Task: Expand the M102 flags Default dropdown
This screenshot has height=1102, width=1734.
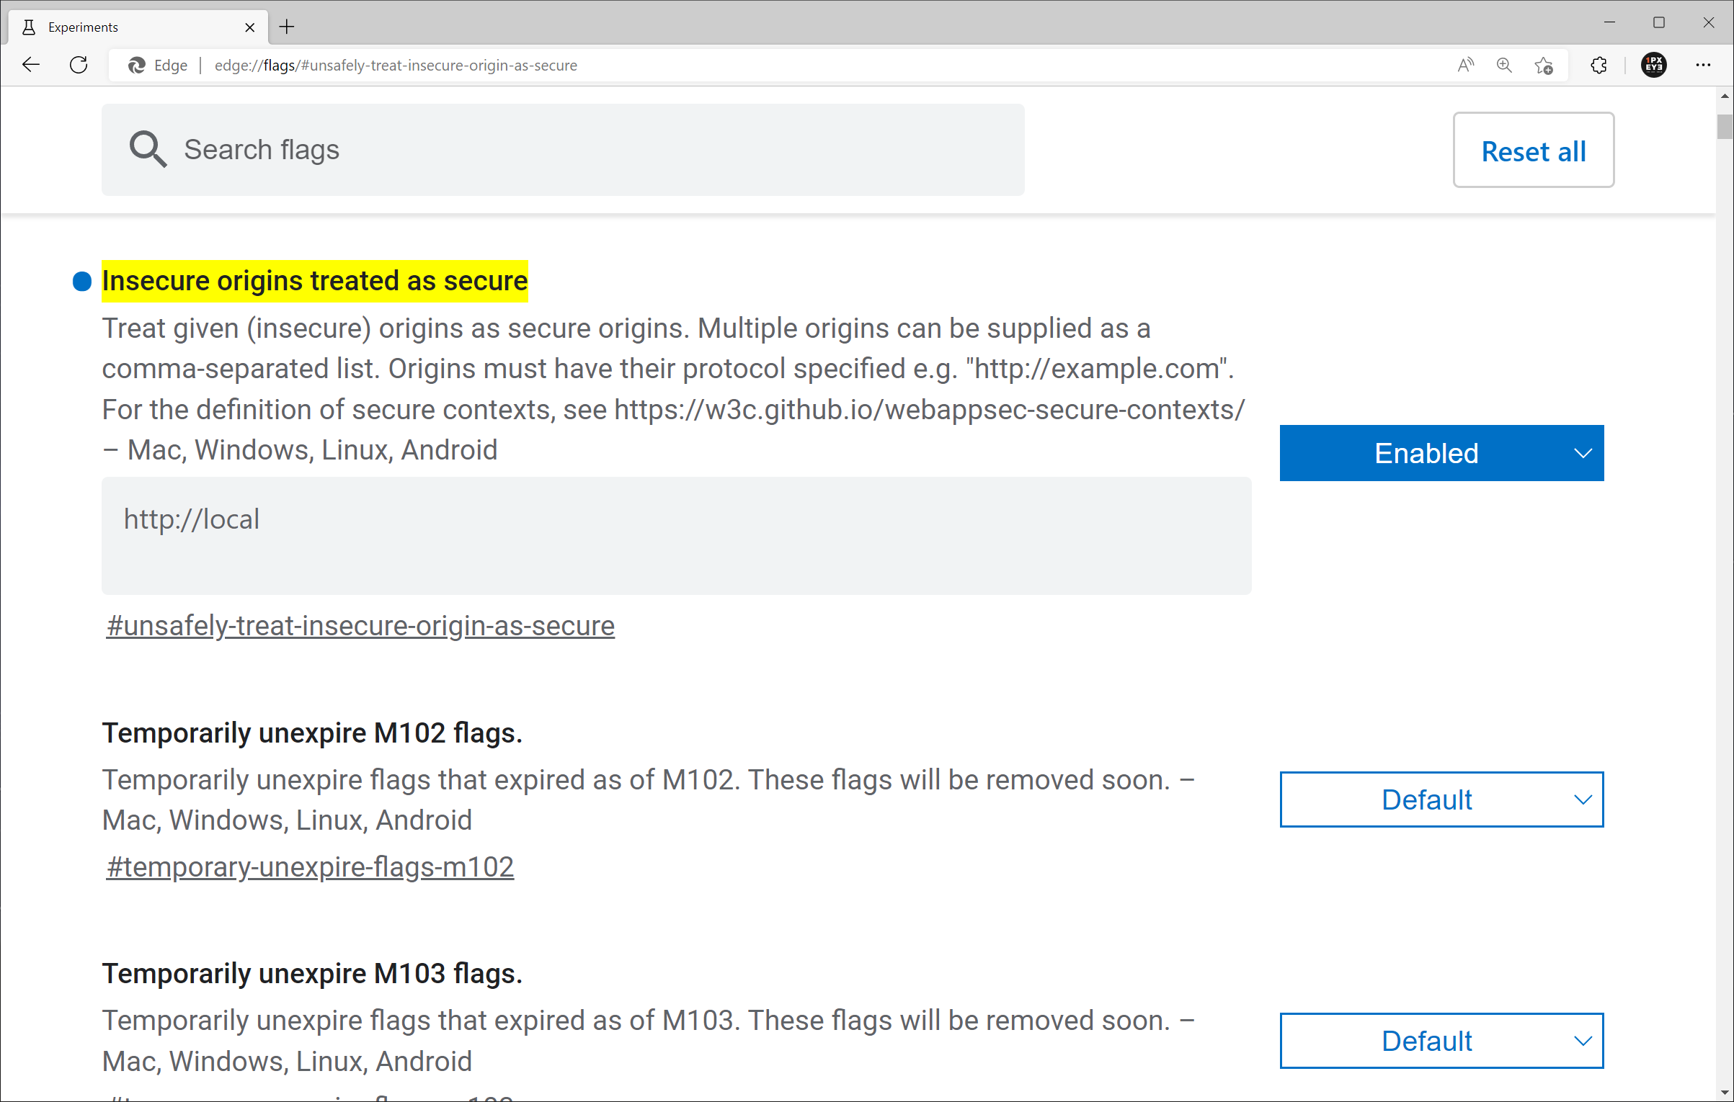Action: [1441, 799]
